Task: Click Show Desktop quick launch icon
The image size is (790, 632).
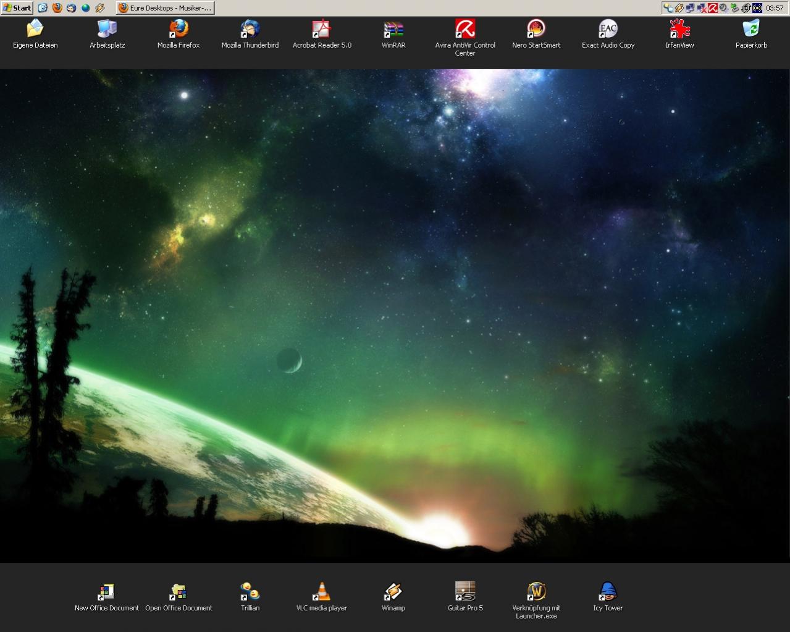Action: pyautogui.click(x=43, y=8)
